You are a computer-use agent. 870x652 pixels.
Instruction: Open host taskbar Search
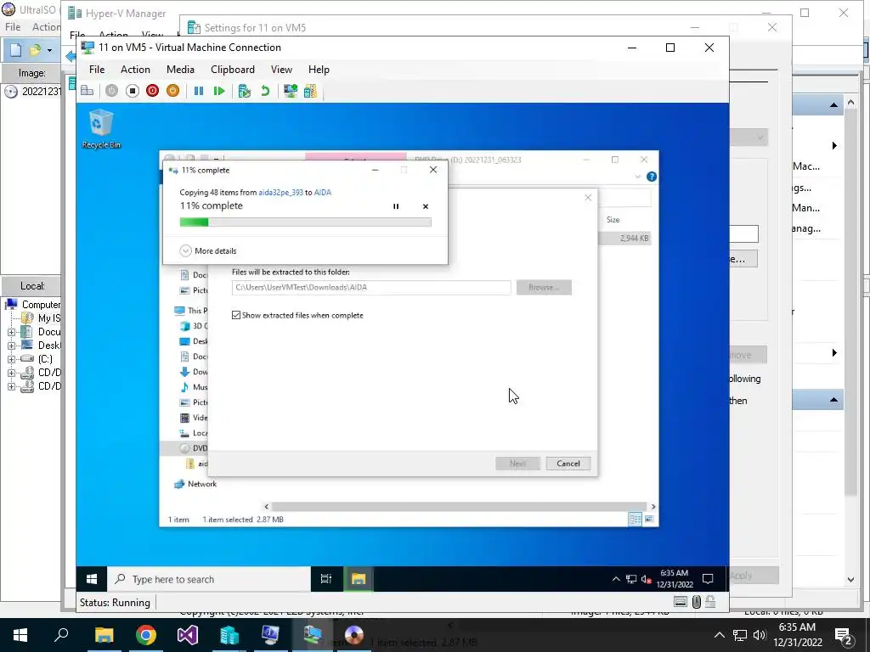pyautogui.click(x=61, y=635)
